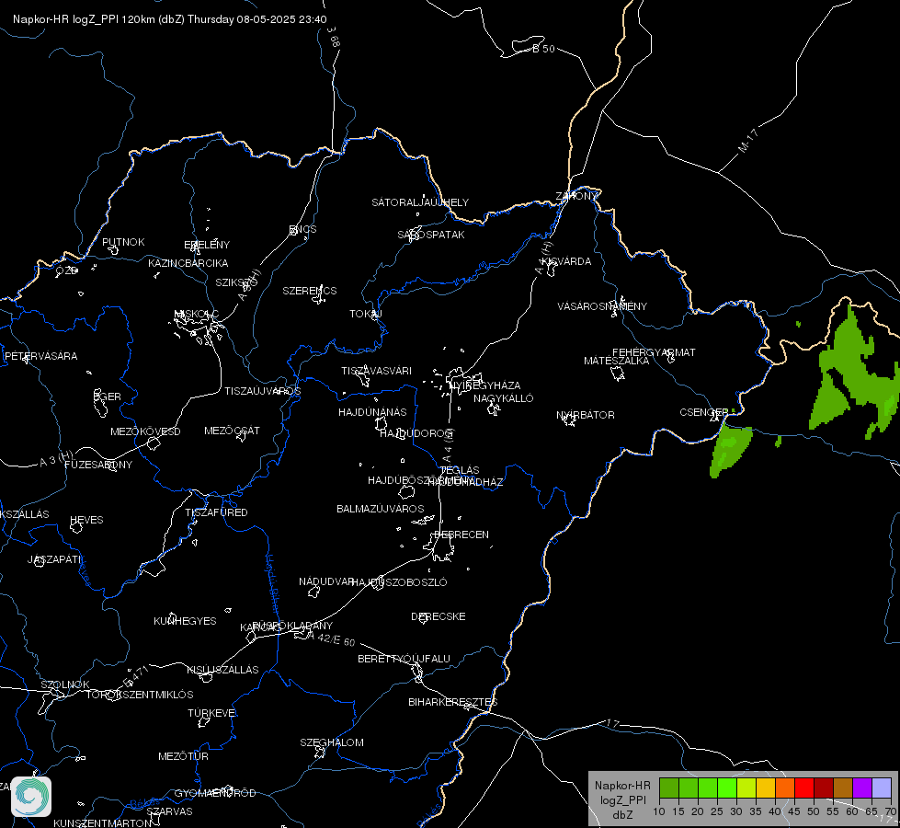
Task: Select the MEZŐCSÁT label
Action: pyautogui.click(x=232, y=431)
